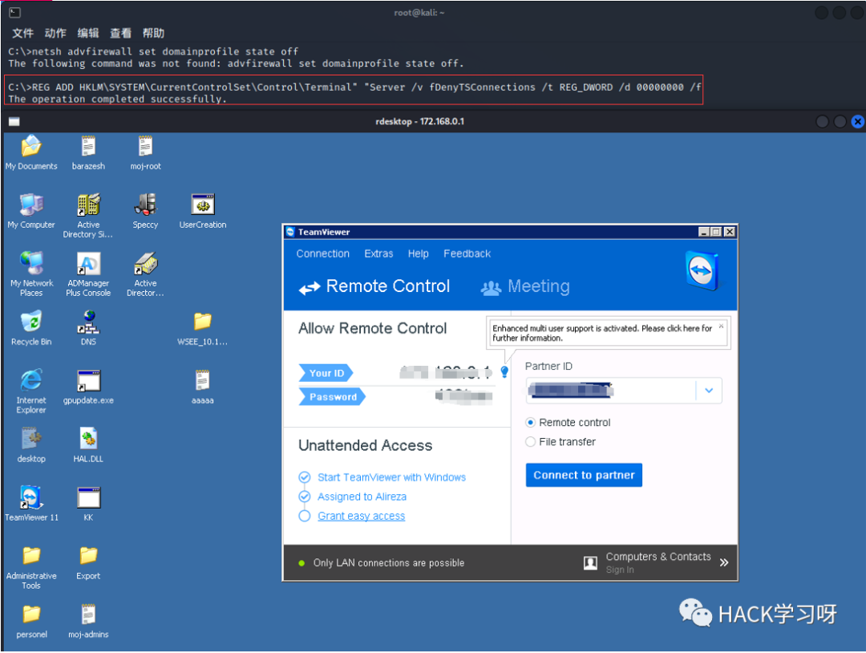This screenshot has width=866, height=653.
Task: Open TeamViewer Extras menu
Action: tap(378, 253)
